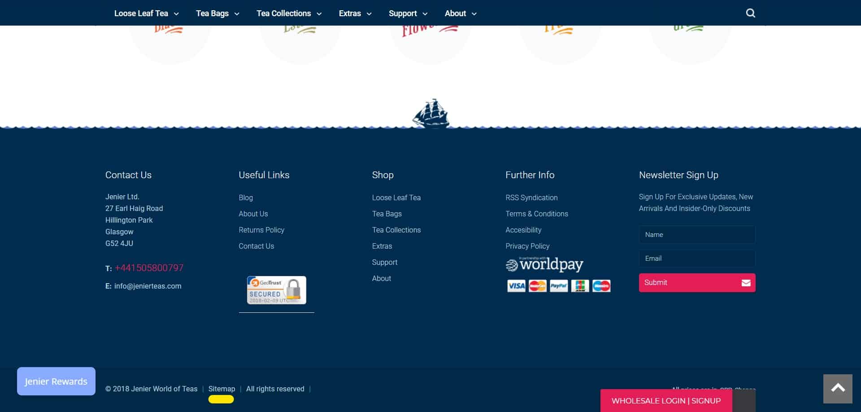Screen dimensions: 861x412
Task: Submit the newsletter sign up form
Action: (697, 283)
